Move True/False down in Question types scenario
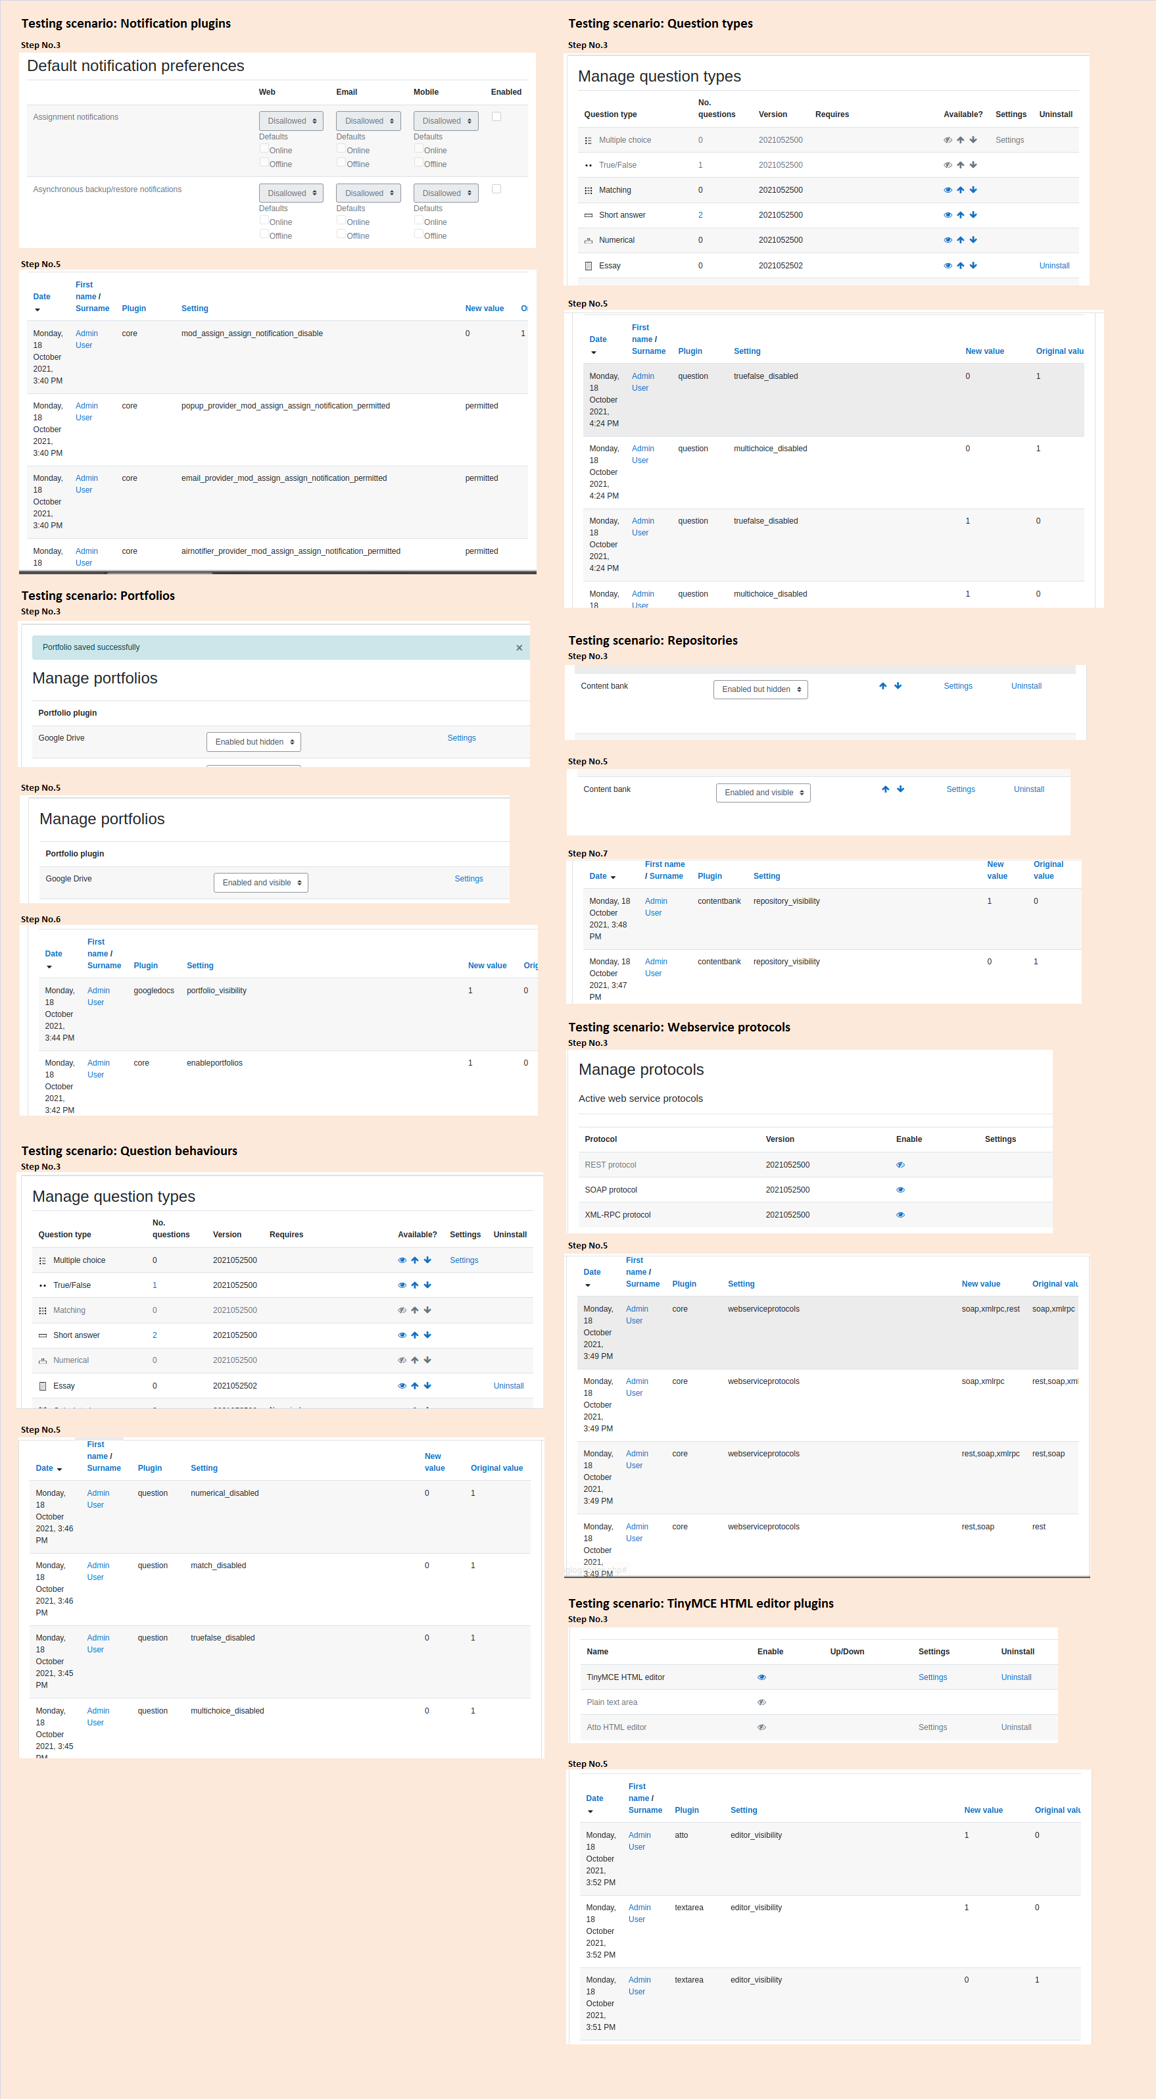The image size is (1156, 2099). point(973,165)
